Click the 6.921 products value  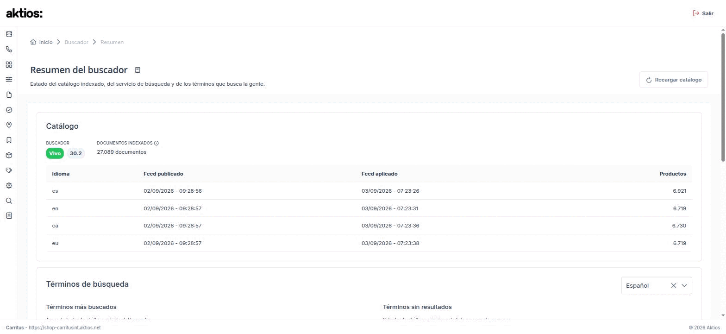point(680,191)
